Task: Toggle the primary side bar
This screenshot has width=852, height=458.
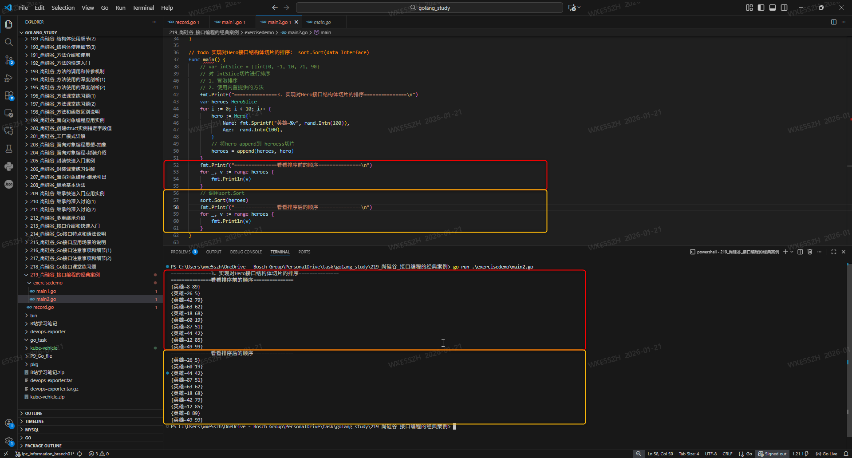Action: point(761,8)
